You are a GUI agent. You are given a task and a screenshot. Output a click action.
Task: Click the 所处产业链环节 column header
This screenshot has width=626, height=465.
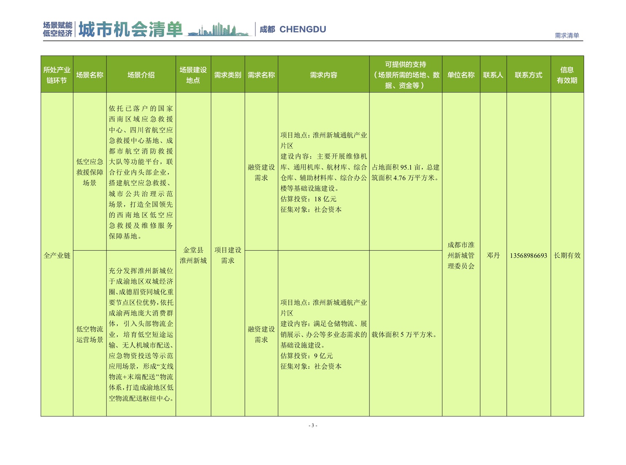coord(57,75)
